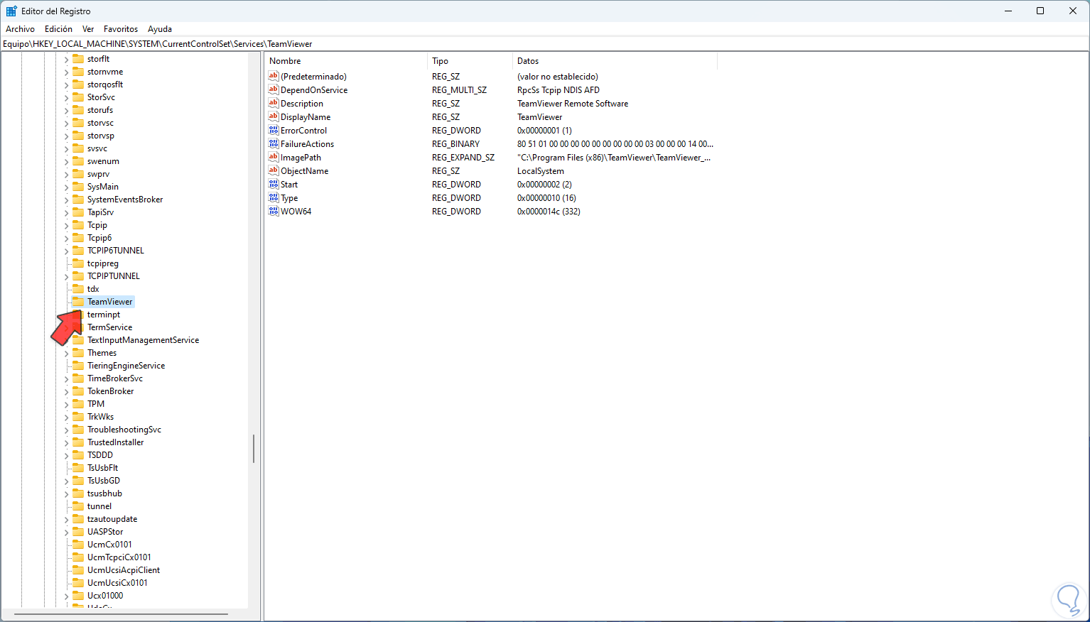Expand the TCPIP6TUNNEL registry key
The height and width of the screenshot is (622, 1090).
(67, 251)
